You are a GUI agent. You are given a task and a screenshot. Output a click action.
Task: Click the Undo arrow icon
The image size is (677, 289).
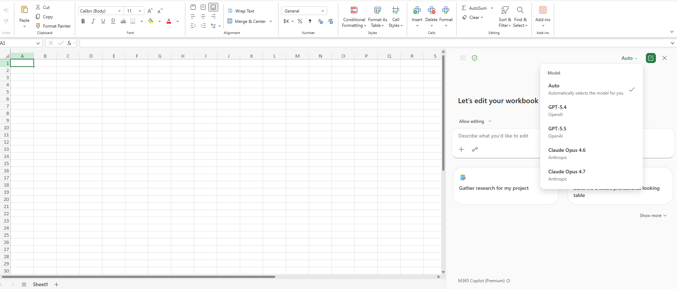(6, 11)
